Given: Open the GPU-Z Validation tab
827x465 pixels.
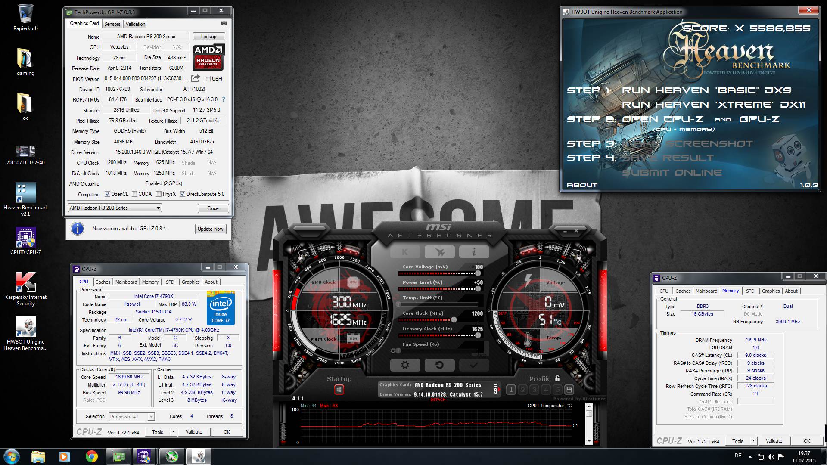Looking at the screenshot, I should pos(135,24).
